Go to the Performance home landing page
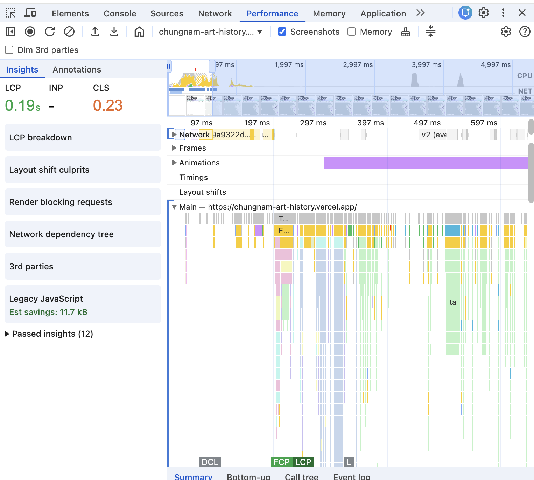Viewport: 534px width, 480px height. tap(139, 32)
